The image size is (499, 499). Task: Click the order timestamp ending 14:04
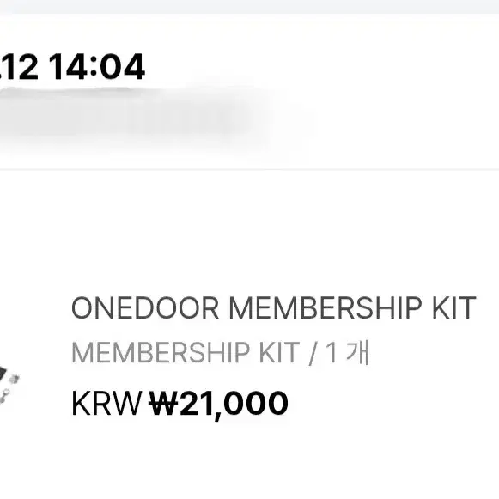pyautogui.click(x=72, y=67)
